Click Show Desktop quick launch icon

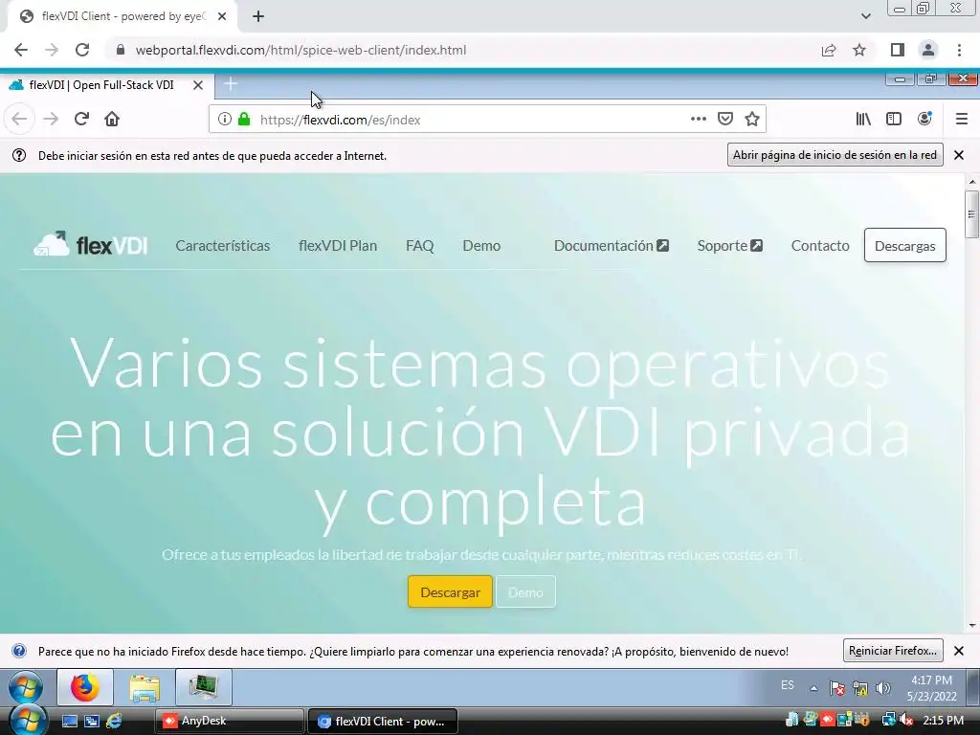point(69,721)
